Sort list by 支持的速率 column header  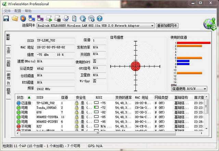(x=124, y=97)
